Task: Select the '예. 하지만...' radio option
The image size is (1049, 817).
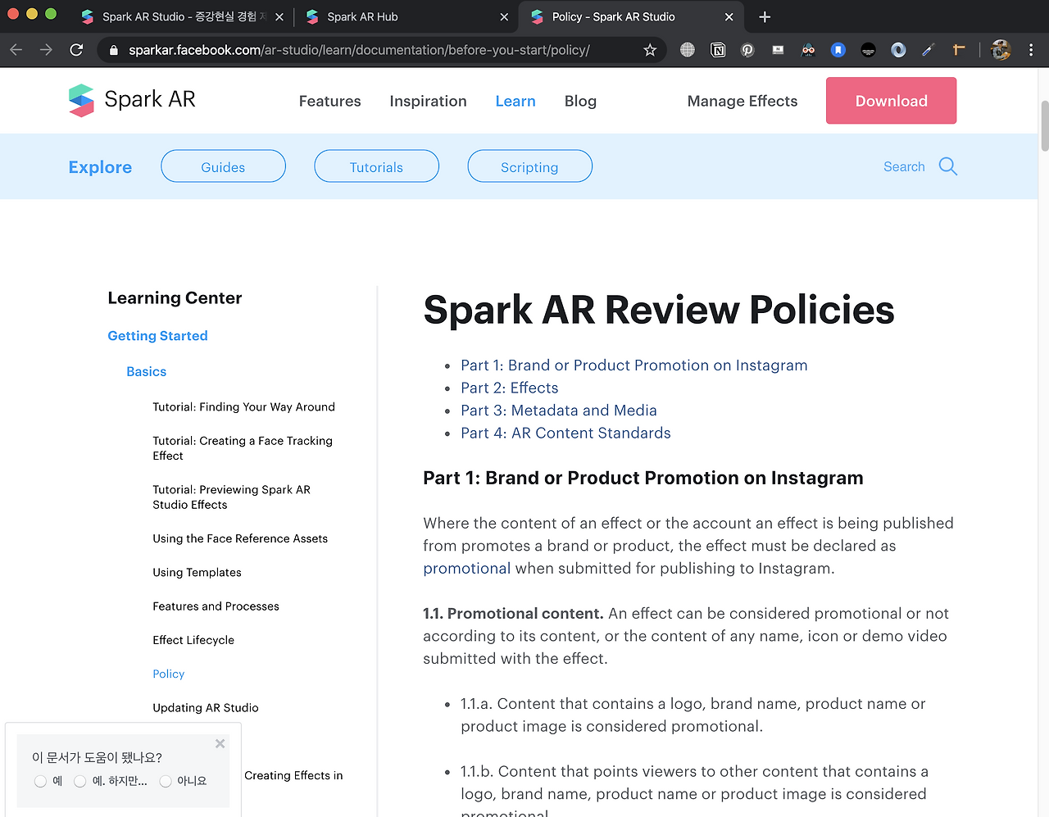Action: tap(79, 781)
